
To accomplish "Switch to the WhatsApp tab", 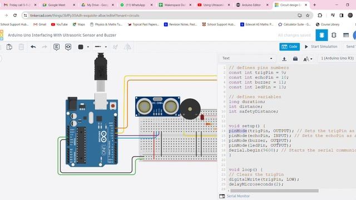I will coord(136,5).
